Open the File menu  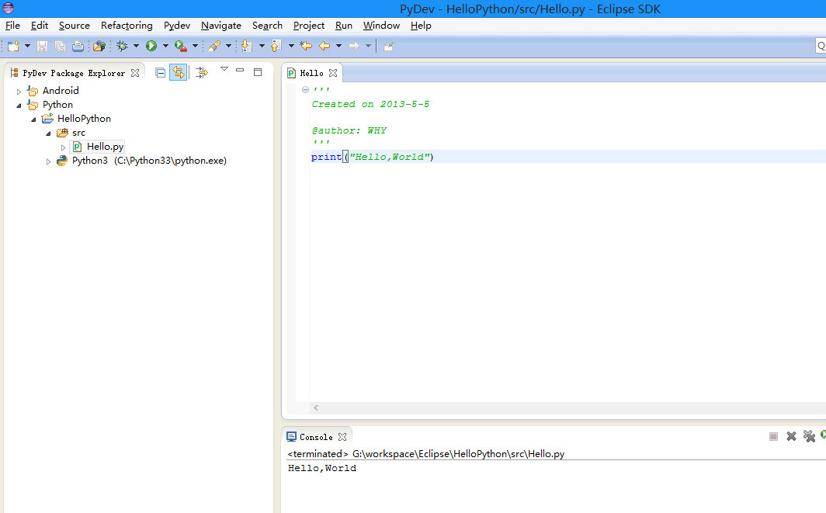pos(12,26)
